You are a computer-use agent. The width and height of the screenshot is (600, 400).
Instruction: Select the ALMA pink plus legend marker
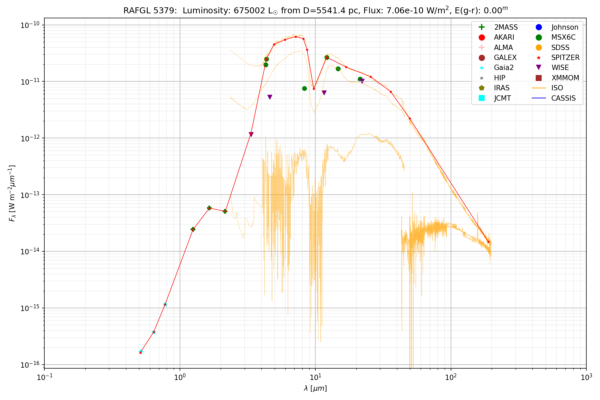[481, 48]
